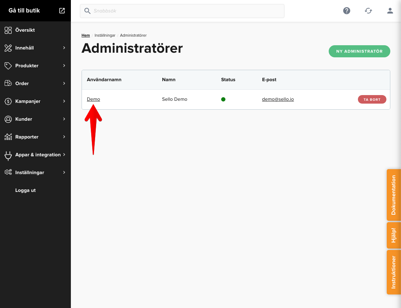Click the Sello Demo name cell
The height and width of the screenshot is (308, 401).
click(175, 99)
